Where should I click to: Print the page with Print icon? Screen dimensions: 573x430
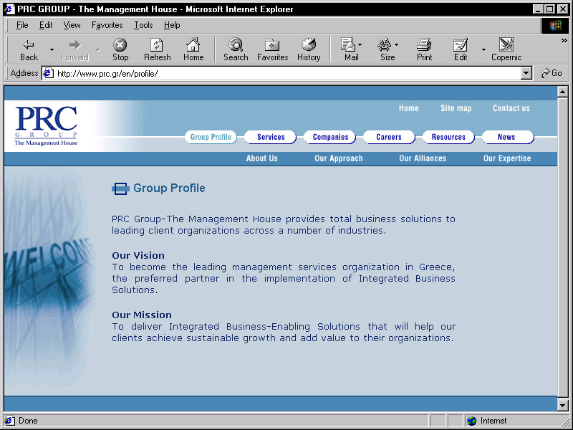pyautogui.click(x=424, y=49)
